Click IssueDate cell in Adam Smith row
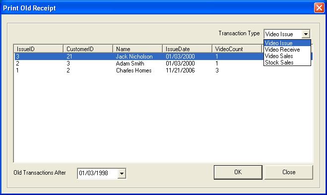 pos(180,64)
